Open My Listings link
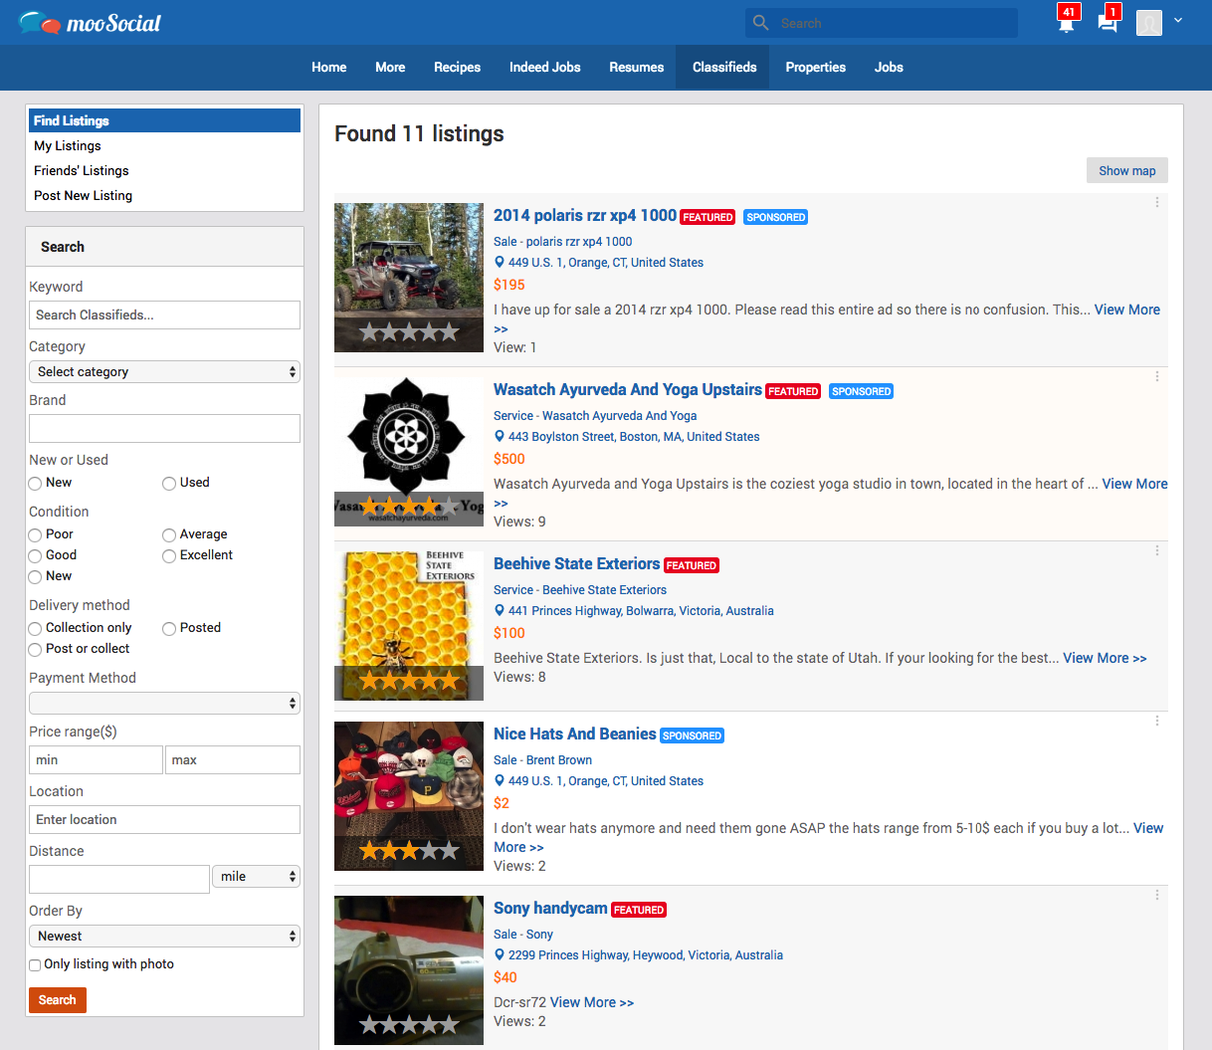 [x=68, y=146]
